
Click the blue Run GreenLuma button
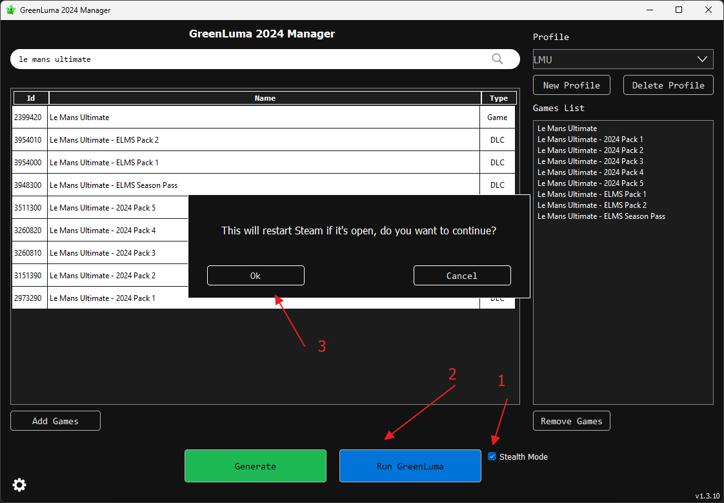point(410,466)
